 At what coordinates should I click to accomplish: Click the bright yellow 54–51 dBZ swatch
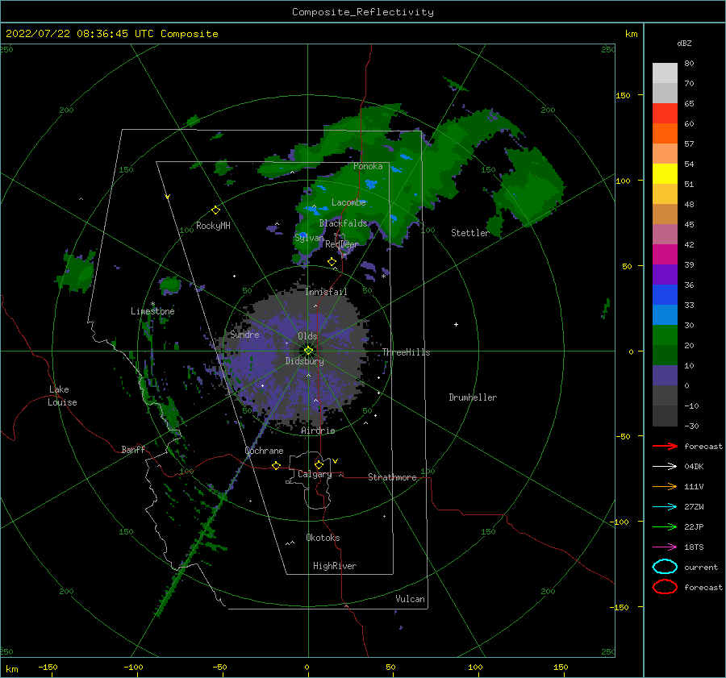665,174
